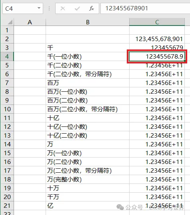Click the cell 十万 in row 19
The height and width of the screenshot is (215, 190).
pyautogui.click(x=88, y=188)
